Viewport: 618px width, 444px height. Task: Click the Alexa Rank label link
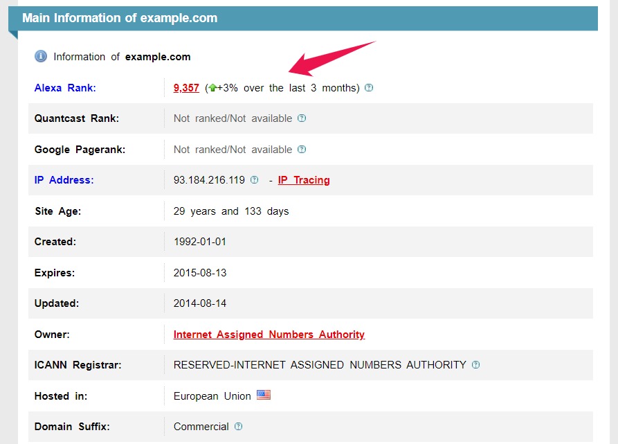coord(65,87)
